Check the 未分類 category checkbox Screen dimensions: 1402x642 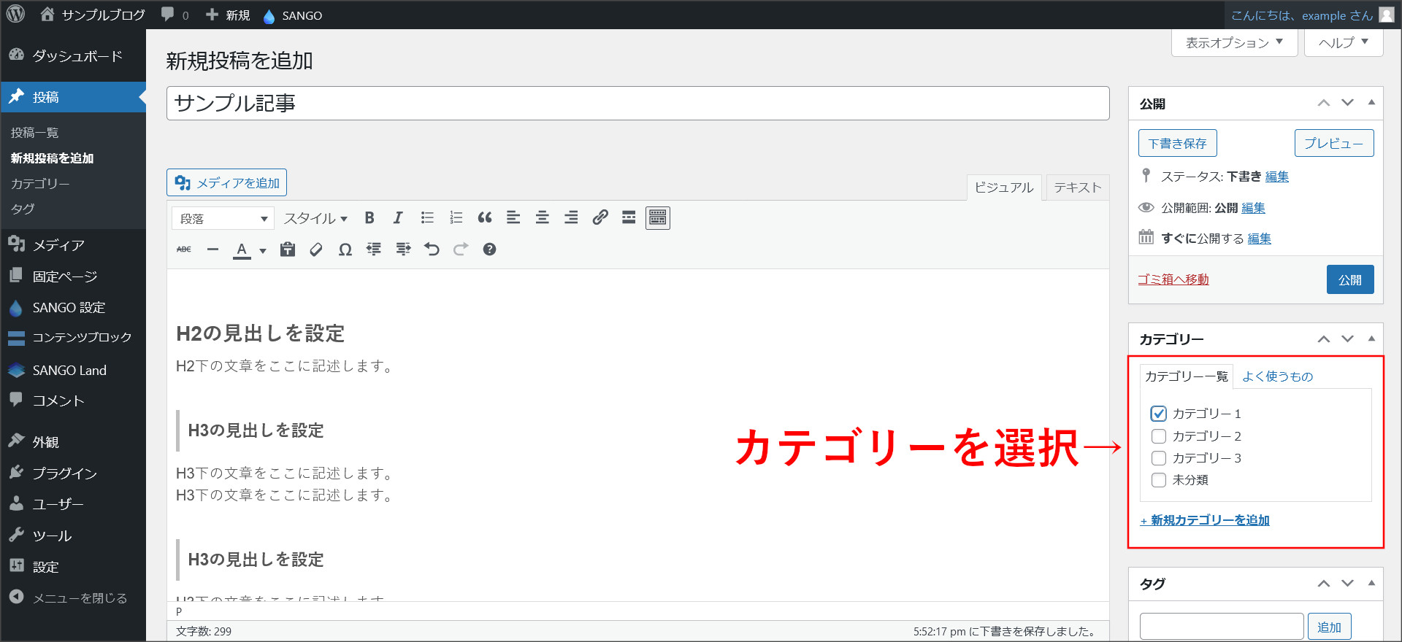pos(1159,480)
